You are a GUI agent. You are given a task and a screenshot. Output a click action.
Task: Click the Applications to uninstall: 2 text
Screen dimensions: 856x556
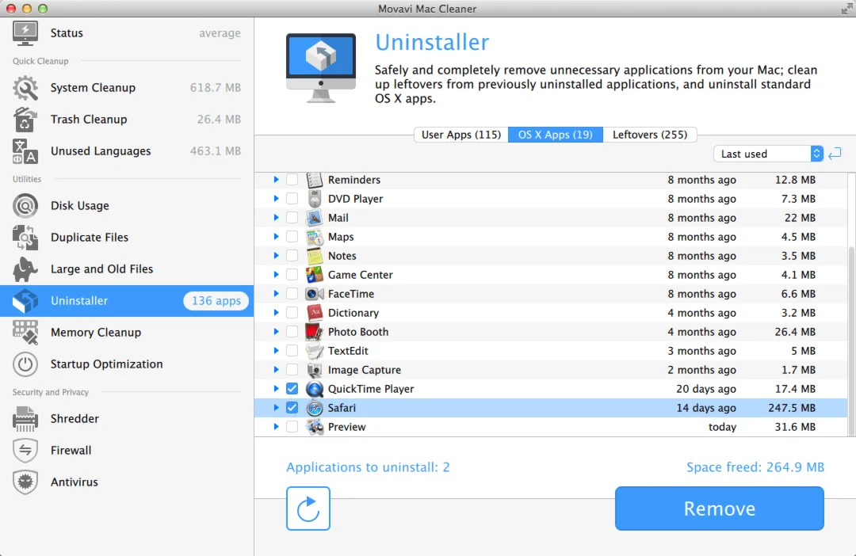point(368,467)
